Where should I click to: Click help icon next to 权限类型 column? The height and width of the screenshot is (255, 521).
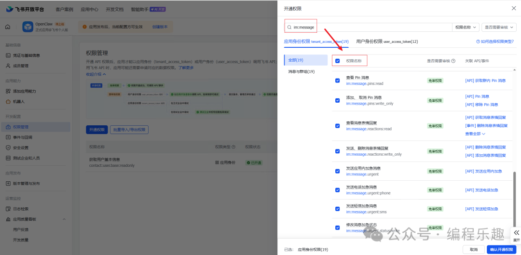[x=233, y=147]
